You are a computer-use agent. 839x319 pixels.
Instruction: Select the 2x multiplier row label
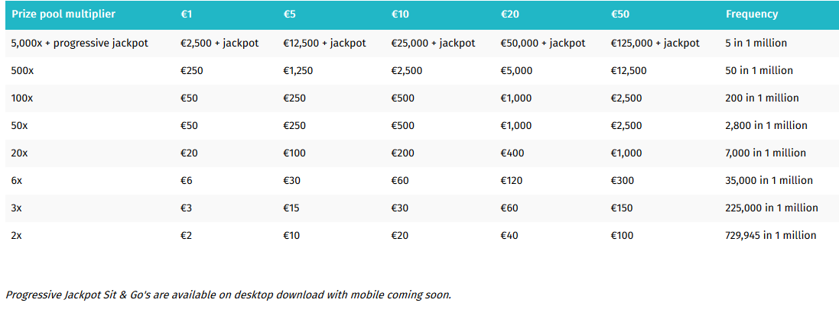tap(17, 235)
